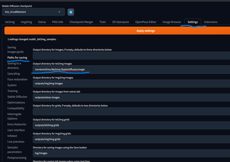Open the OpenPose Editor tab
Image resolution: width=230 pixels, height=162 pixels.
(146, 22)
